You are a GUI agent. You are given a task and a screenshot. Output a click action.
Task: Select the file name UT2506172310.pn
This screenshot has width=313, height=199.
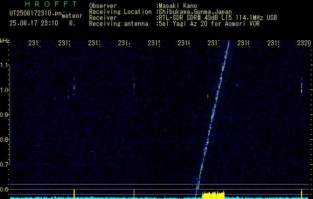pos(36,13)
